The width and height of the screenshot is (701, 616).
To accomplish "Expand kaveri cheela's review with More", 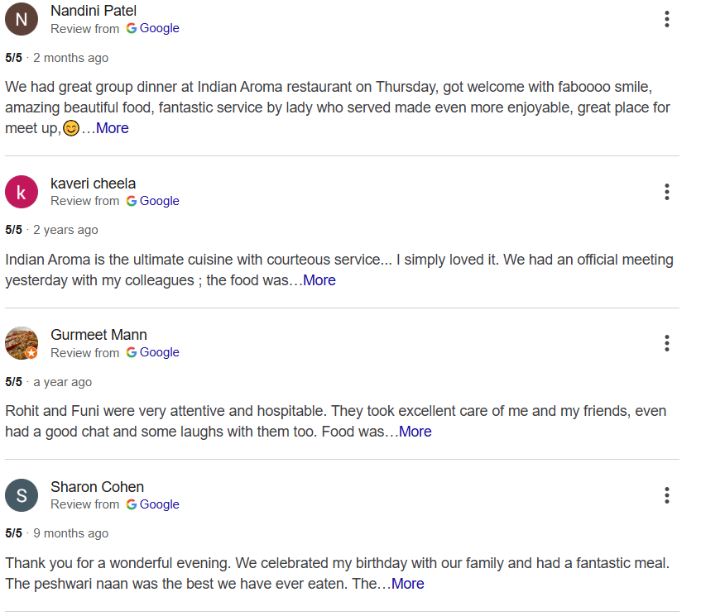I will click(x=319, y=280).
